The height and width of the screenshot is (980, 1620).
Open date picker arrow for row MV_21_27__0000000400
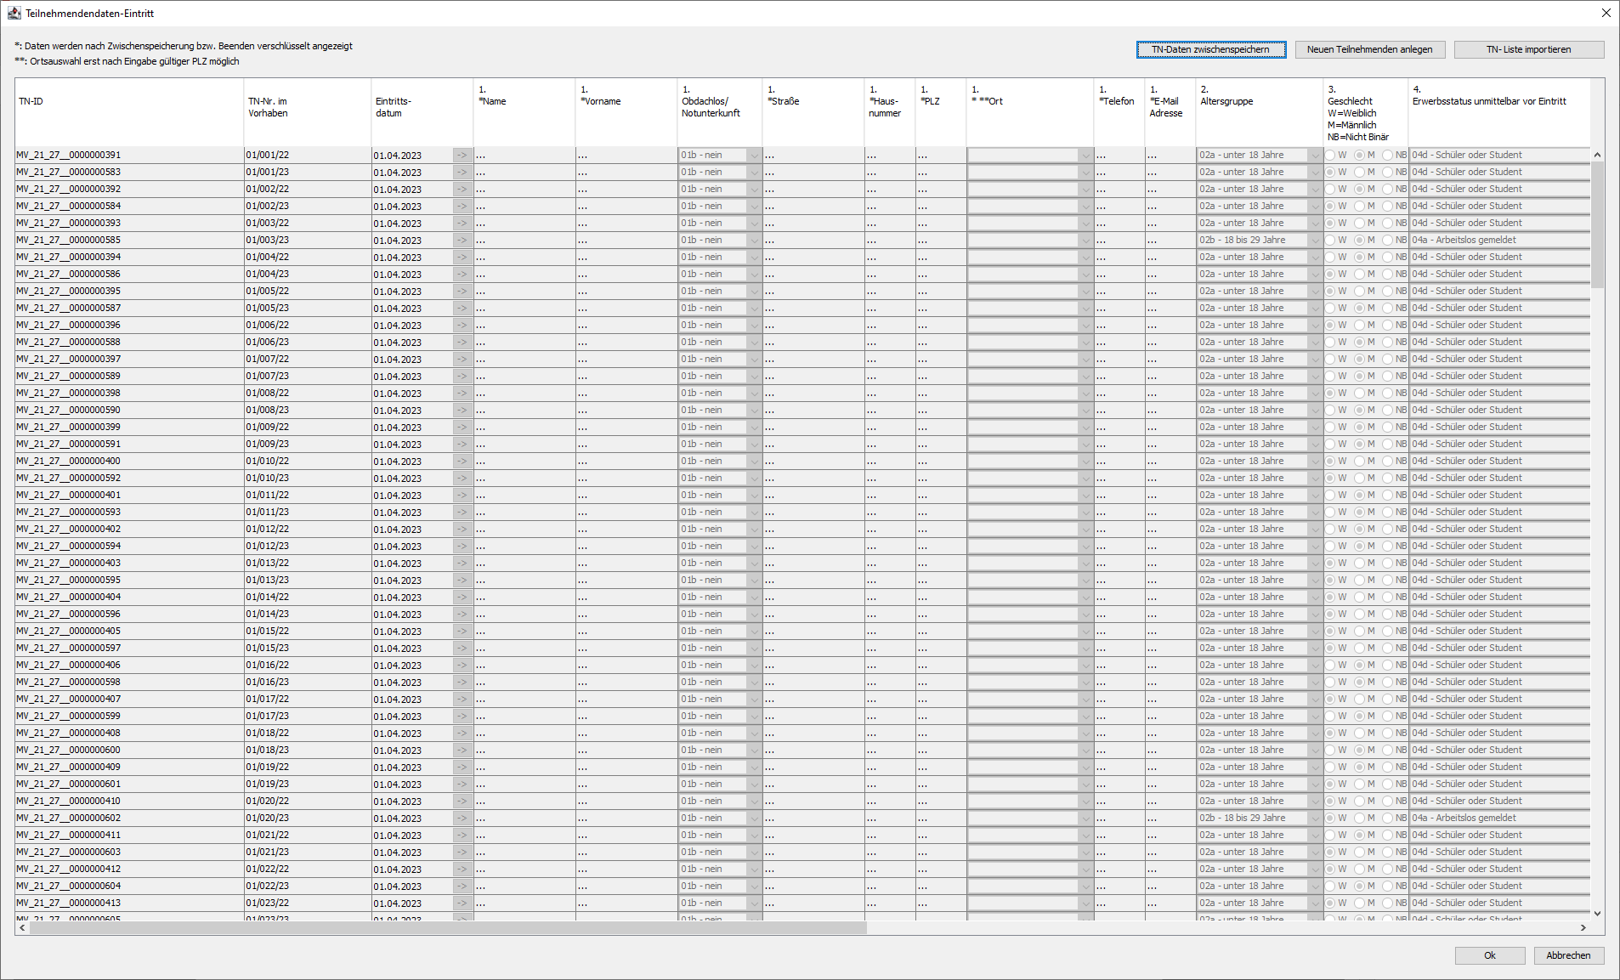(462, 461)
